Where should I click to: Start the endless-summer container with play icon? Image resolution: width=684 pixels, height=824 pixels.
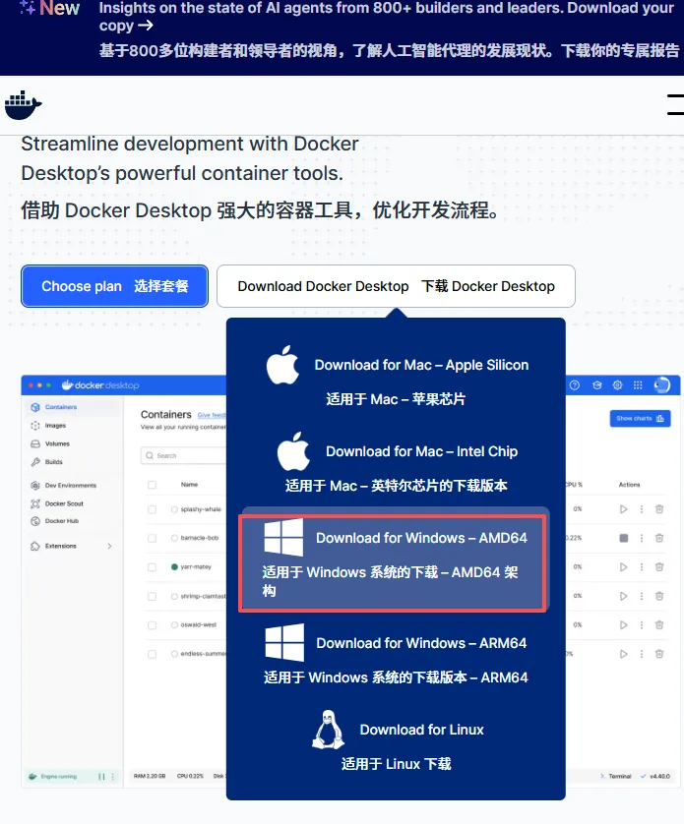point(624,654)
